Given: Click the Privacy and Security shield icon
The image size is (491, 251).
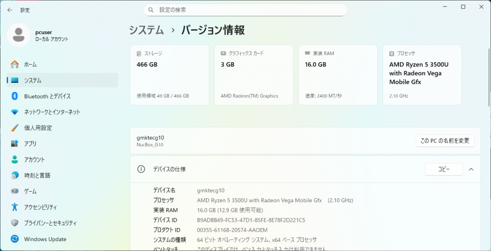Looking at the screenshot, I should pos(14,223).
